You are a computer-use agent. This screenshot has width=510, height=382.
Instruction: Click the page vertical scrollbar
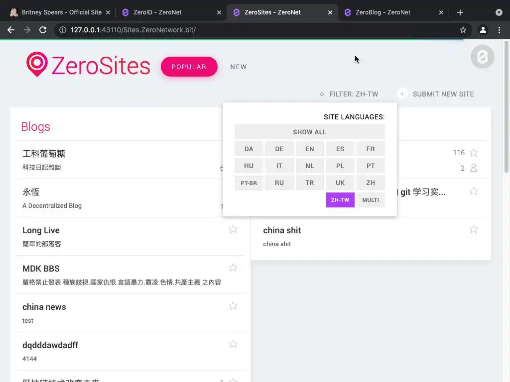click(507, 107)
